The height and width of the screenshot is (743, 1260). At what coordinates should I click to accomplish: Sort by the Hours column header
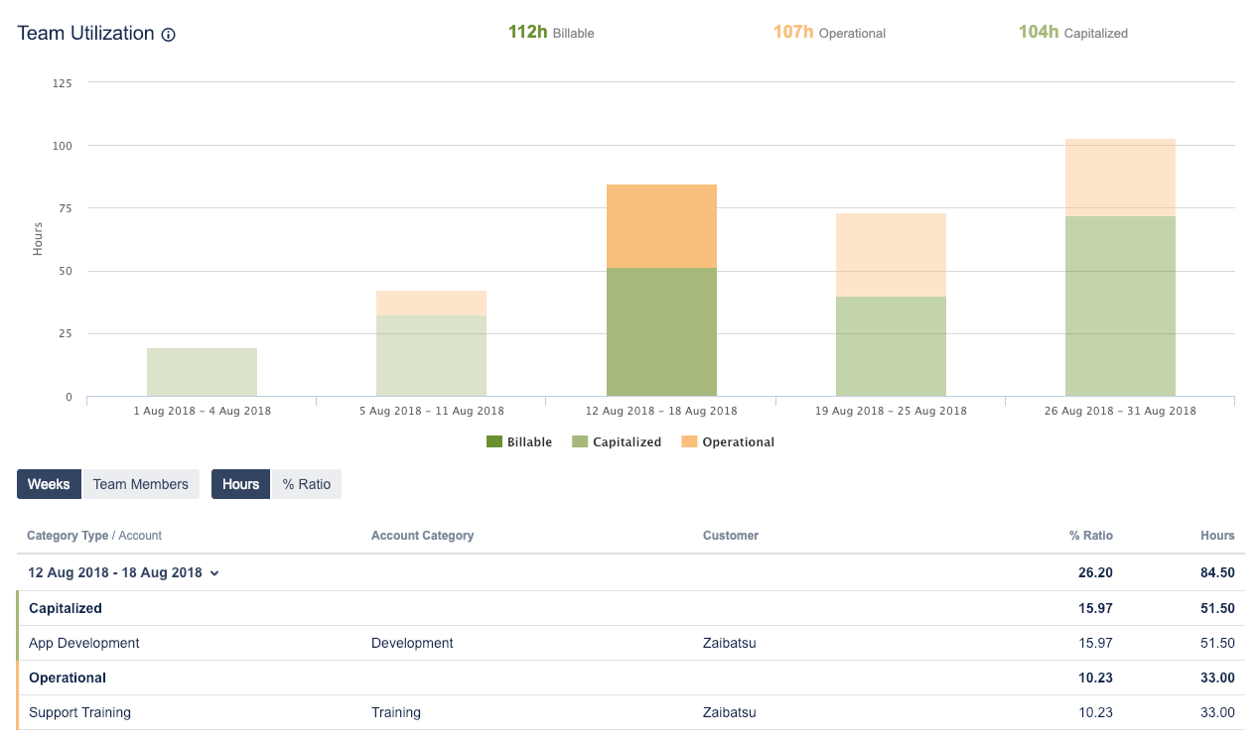tap(1216, 536)
